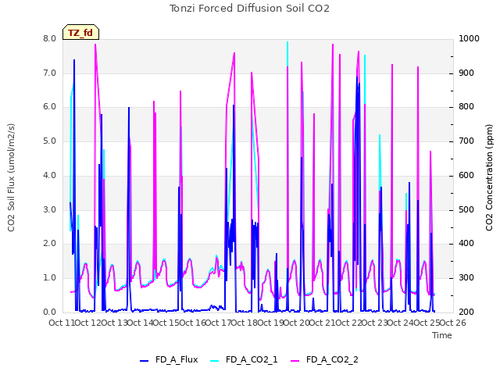This screenshot has width=500, height=375.
Task: Click the magenta FD_A_CO2_2 legend color marker
Action: pos(295,361)
